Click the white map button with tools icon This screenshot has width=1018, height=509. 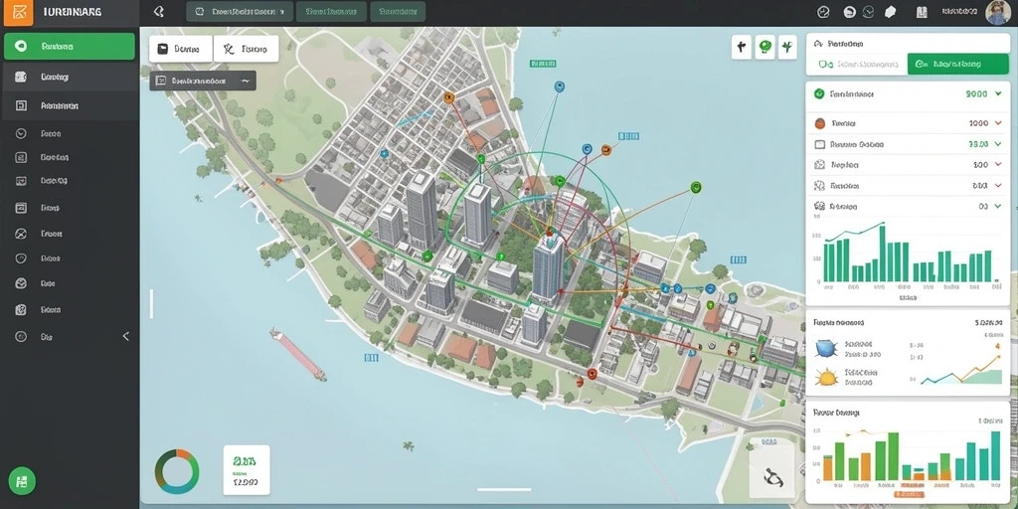coord(247,49)
